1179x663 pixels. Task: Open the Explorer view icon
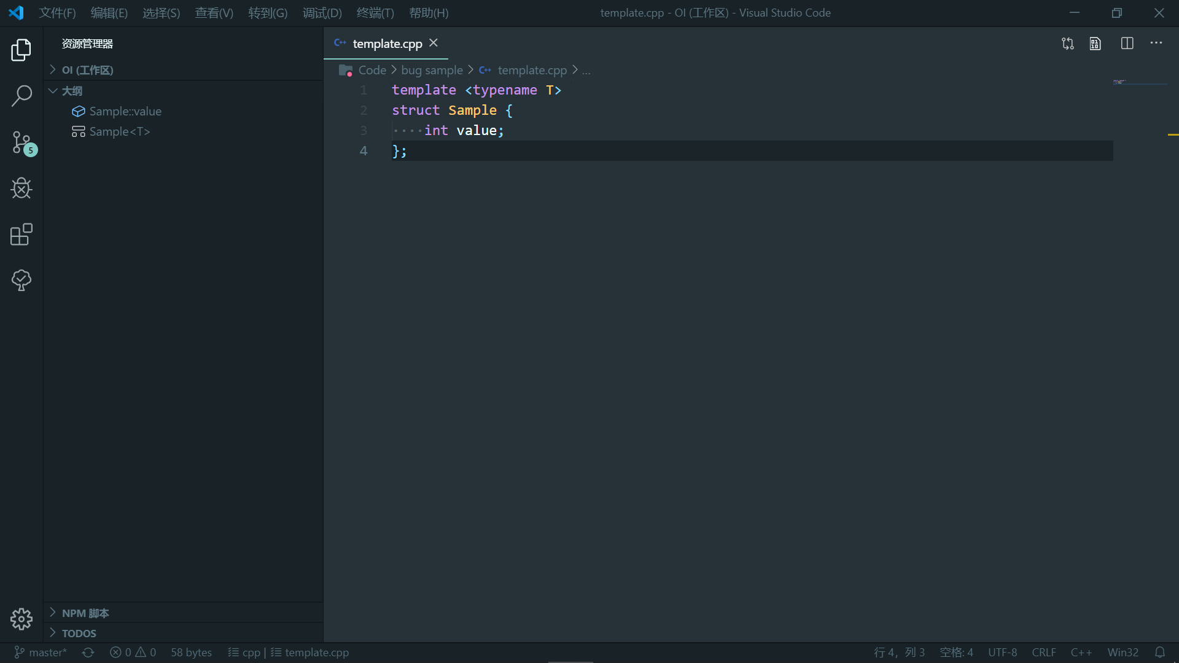click(x=21, y=50)
